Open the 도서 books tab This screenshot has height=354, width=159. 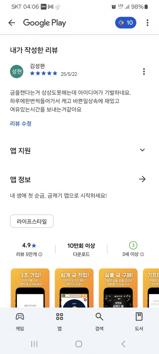139,321
